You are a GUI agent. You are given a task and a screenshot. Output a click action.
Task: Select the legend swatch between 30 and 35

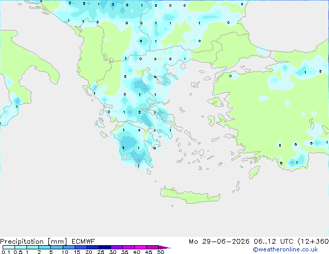(117, 247)
